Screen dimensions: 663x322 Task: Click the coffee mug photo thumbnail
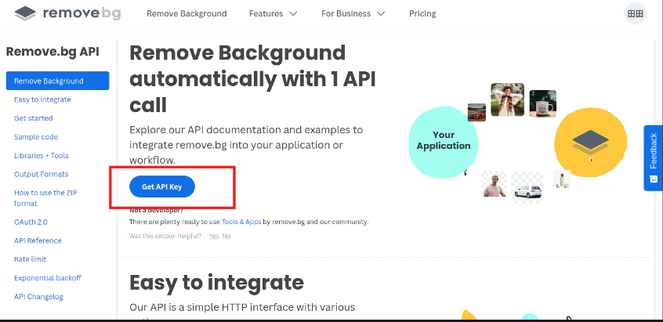point(543,103)
